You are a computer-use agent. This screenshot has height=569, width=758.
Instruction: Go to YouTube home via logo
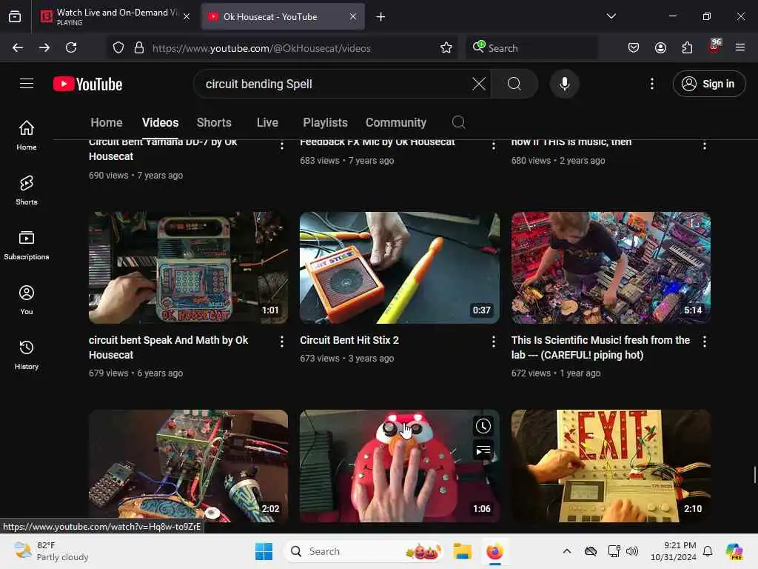pos(87,84)
